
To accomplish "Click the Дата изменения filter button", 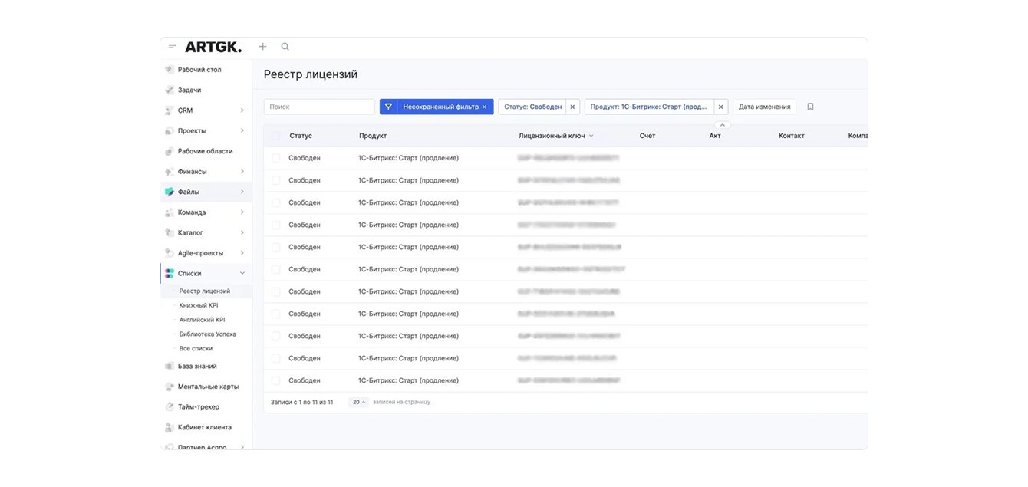I will (x=764, y=107).
